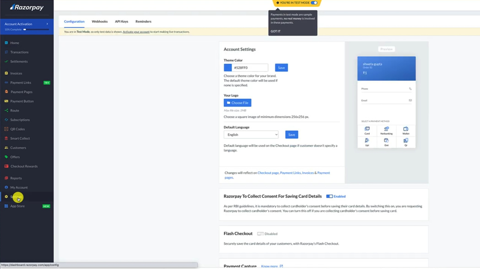
Task: Choose Netbanking in the checkout preview
Action: (386, 132)
